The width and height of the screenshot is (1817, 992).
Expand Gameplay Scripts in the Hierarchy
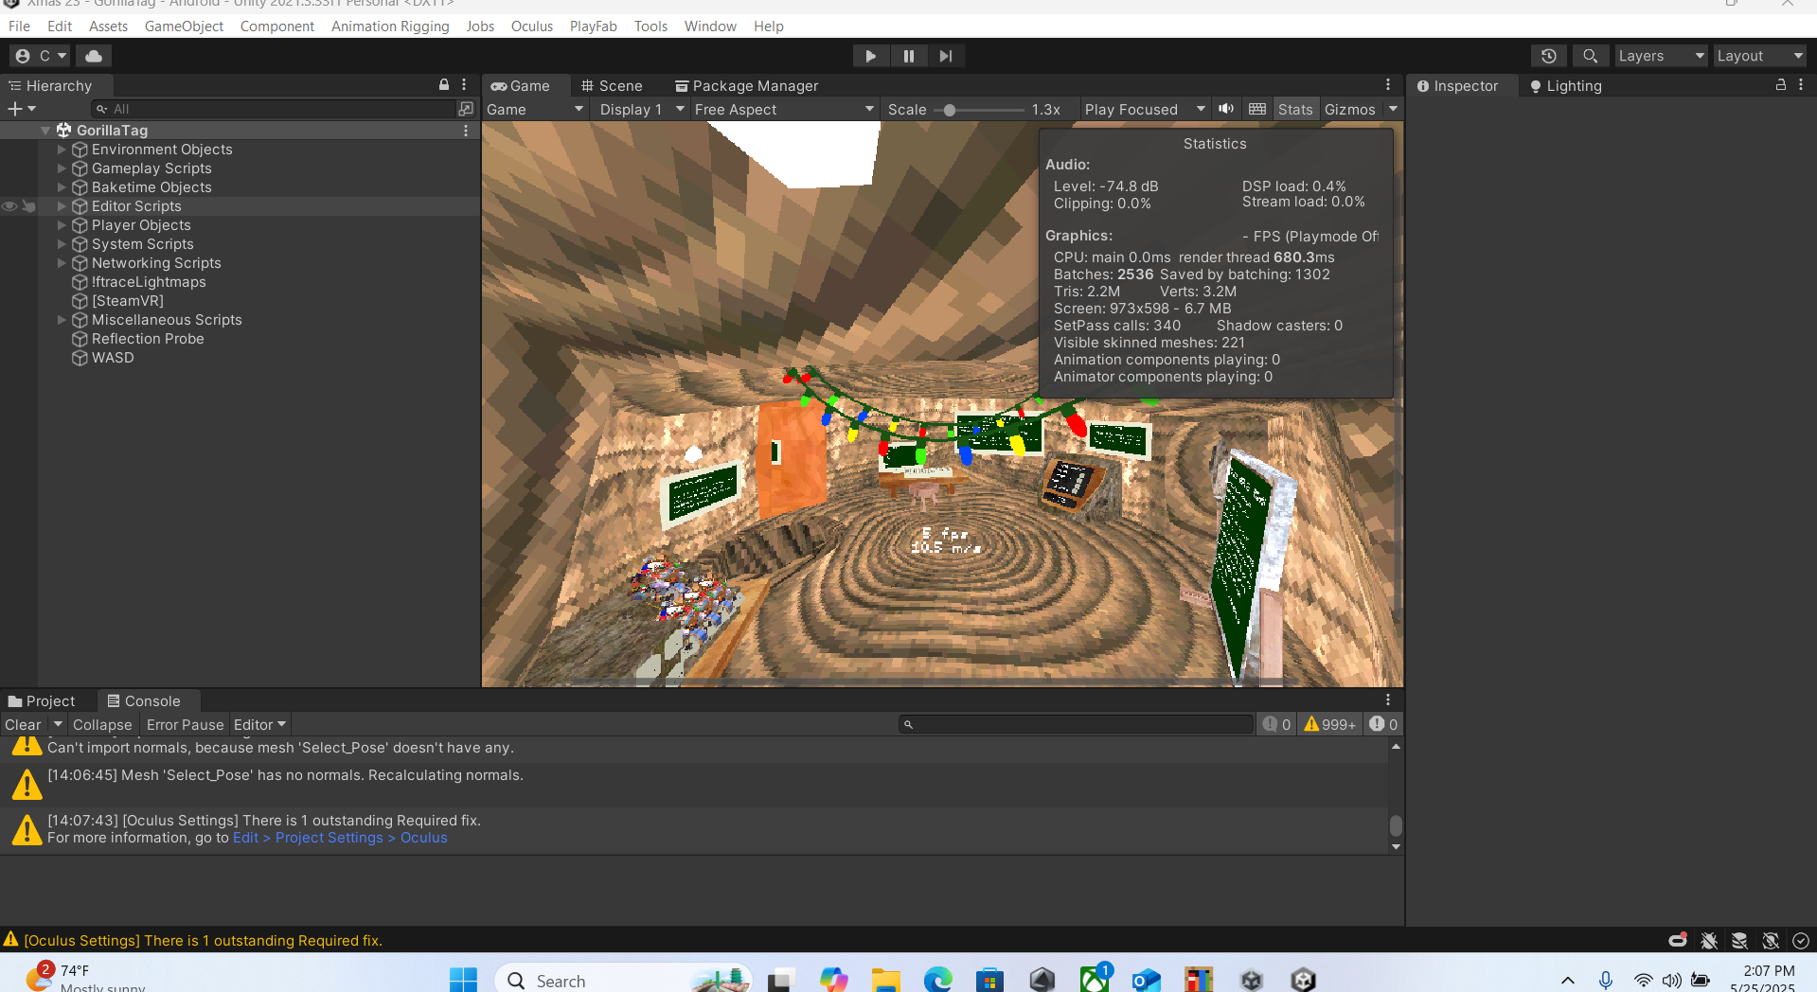tap(62, 168)
